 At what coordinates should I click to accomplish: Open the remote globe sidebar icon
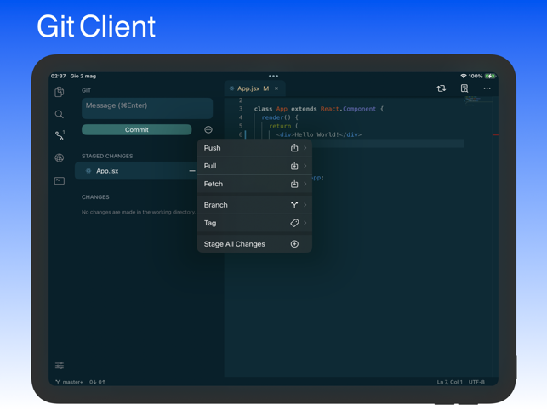coord(60,157)
